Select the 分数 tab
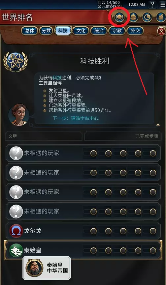The image size is (166, 285). click(x=46, y=31)
